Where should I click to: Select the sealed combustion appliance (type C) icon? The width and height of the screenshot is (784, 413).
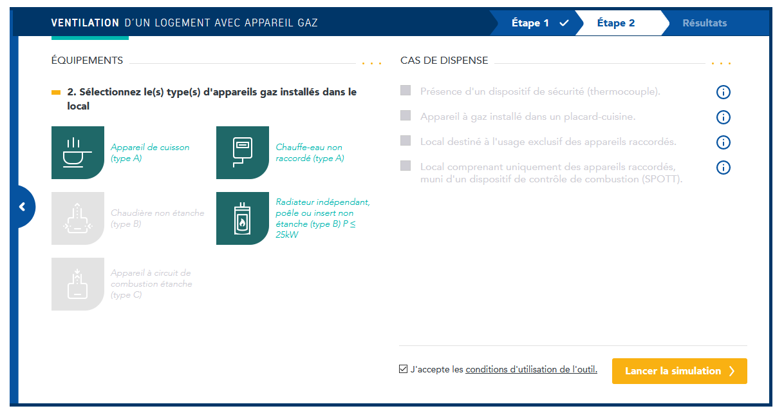point(77,284)
